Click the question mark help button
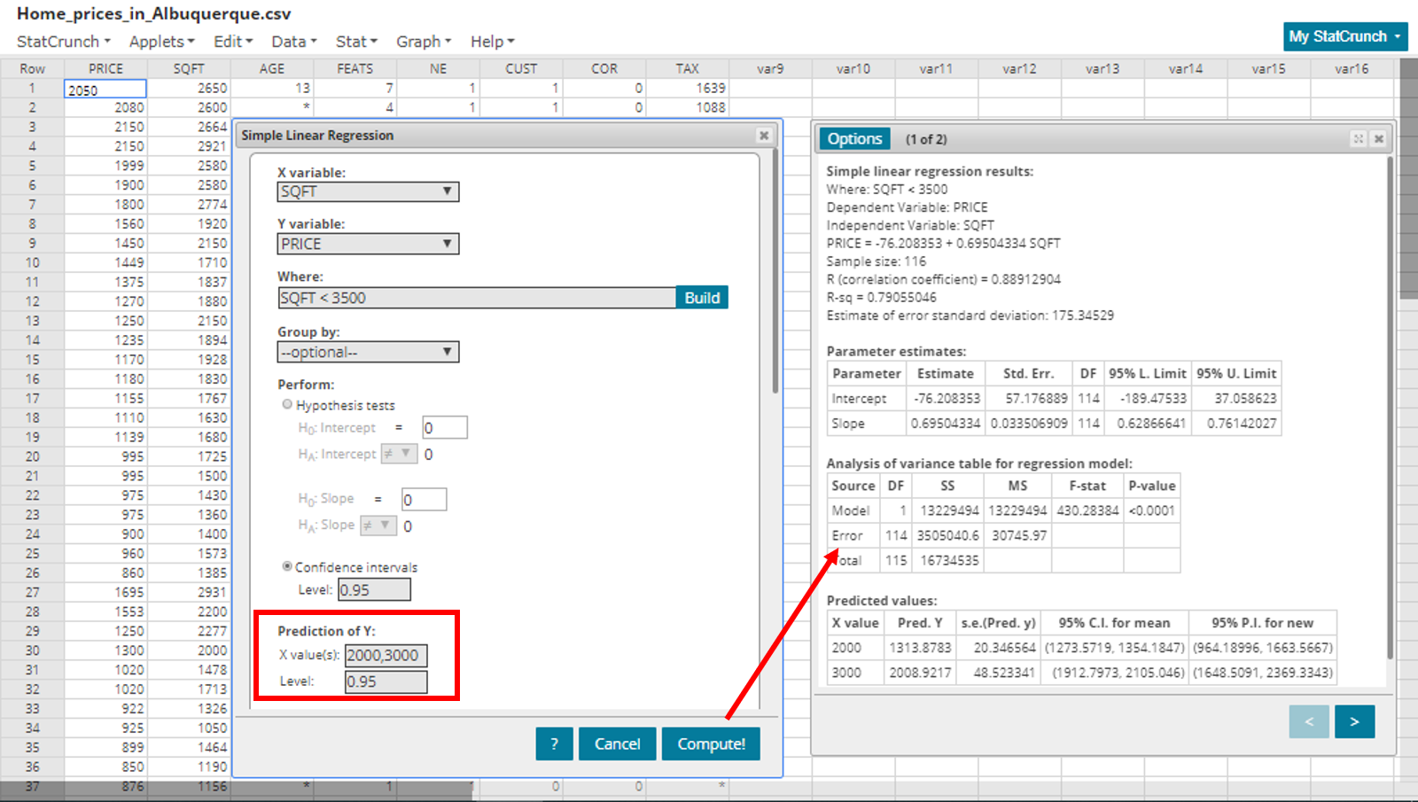Viewport: 1418px width, 802px height. click(x=554, y=744)
